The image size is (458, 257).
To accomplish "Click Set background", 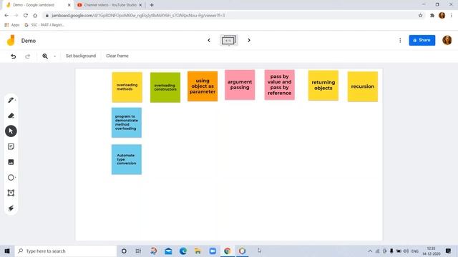I will [x=81, y=56].
